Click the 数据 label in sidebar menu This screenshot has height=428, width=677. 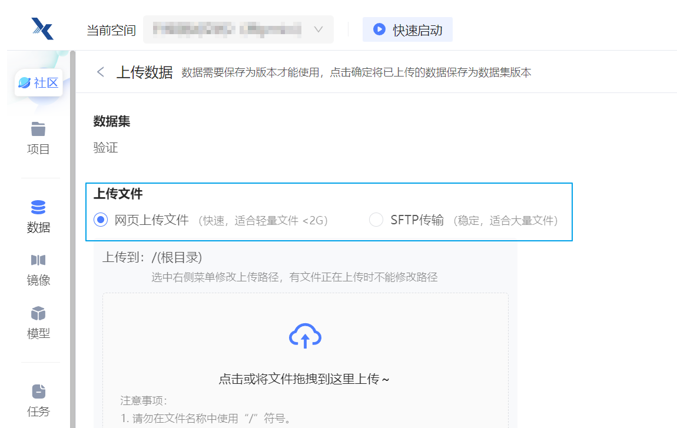[38, 227]
